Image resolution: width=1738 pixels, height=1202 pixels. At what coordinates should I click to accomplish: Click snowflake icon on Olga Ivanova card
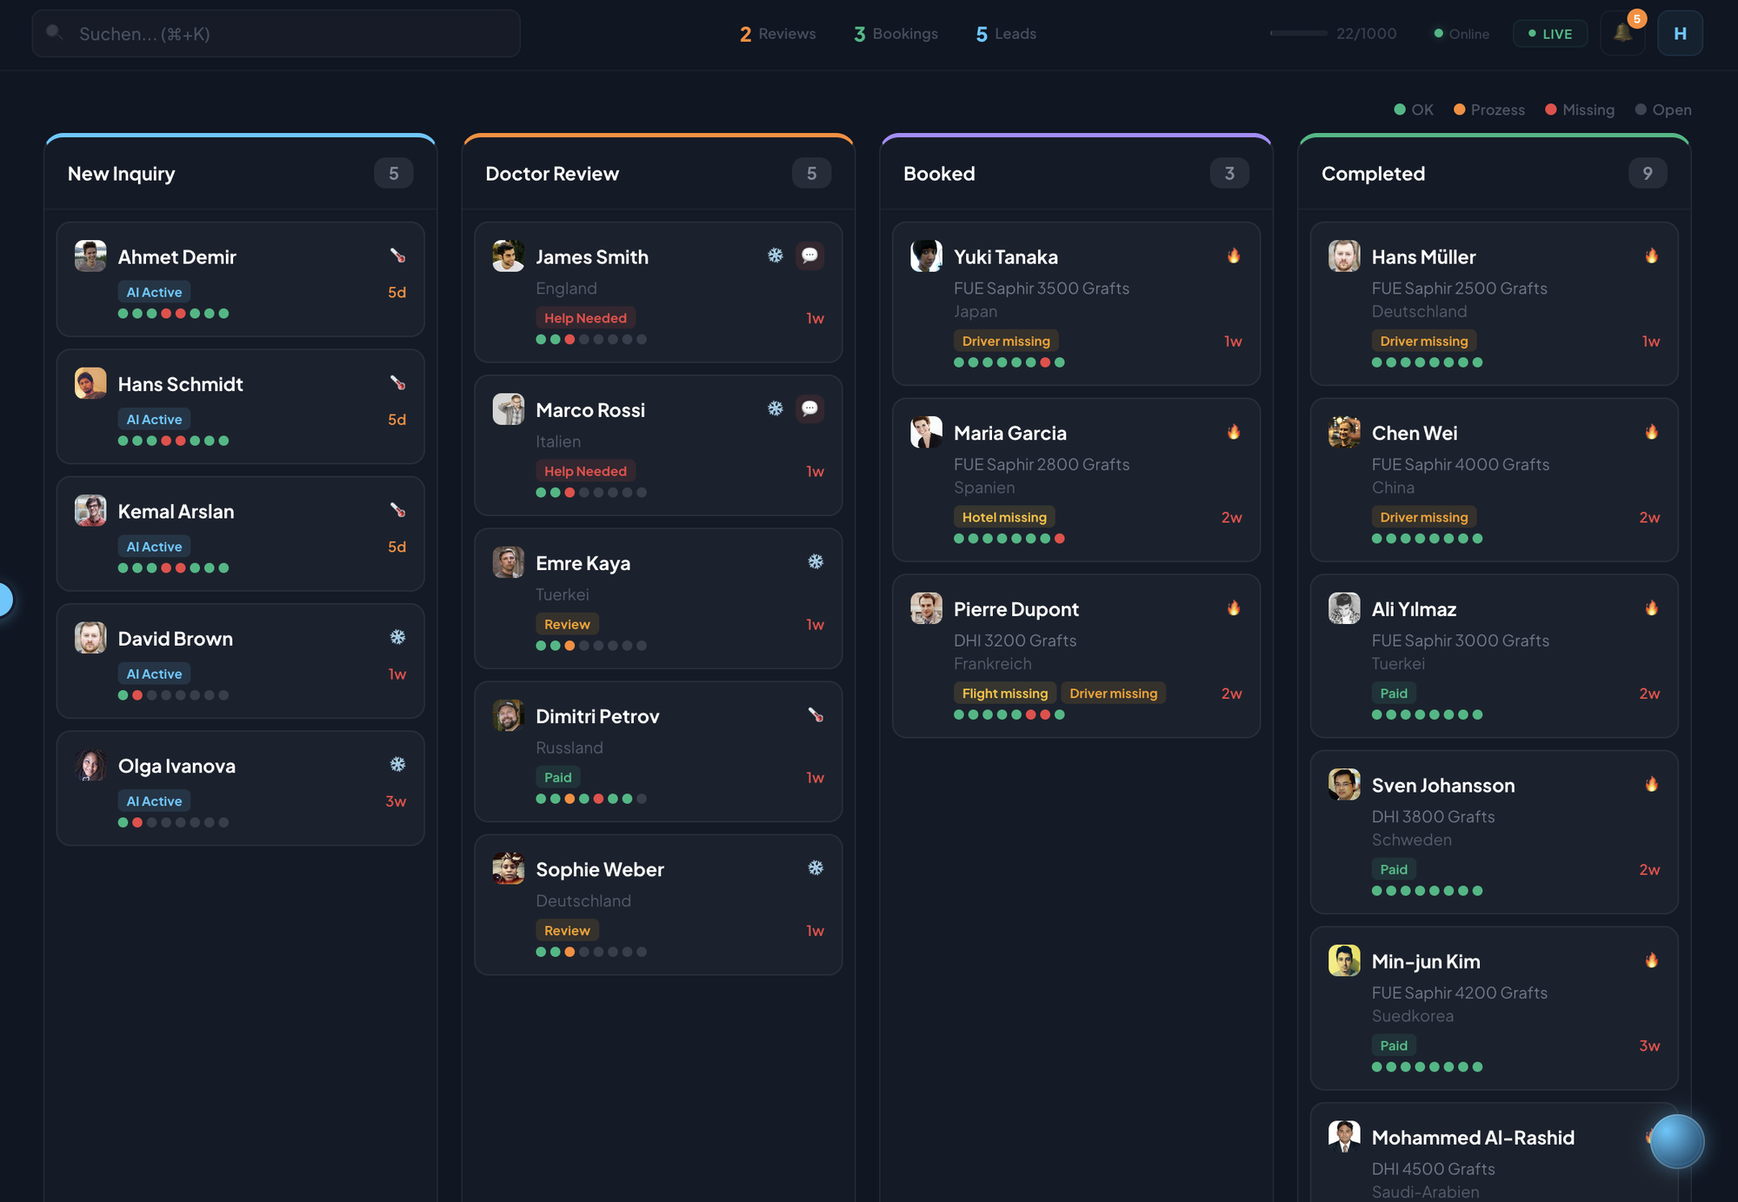(x=397, y=765)
